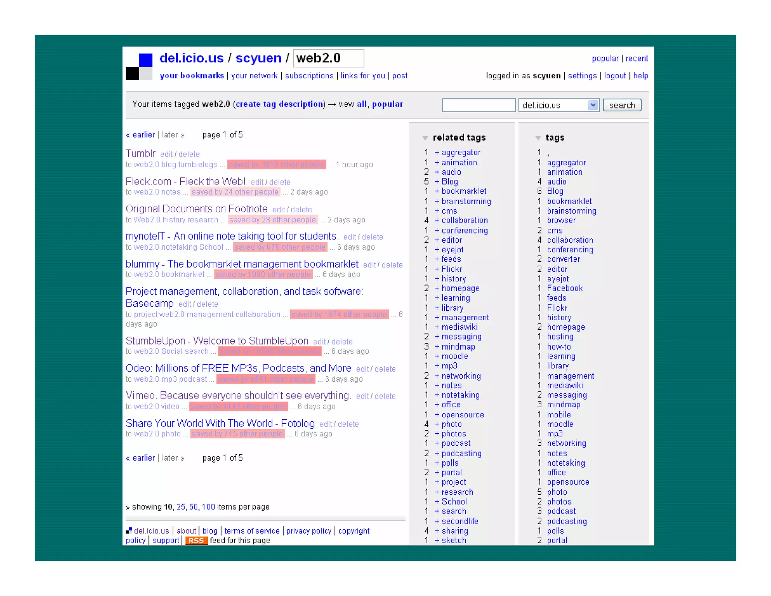The image size is (771, 596).
Task: Open the converter tag in tags list
Action: (564, 259)
